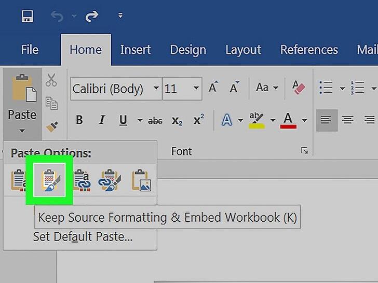Toggle Subscript formatting

click(x=177, y=121)
